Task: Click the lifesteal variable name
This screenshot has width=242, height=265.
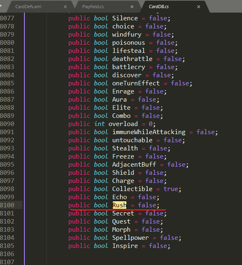Action: [129, 51]
